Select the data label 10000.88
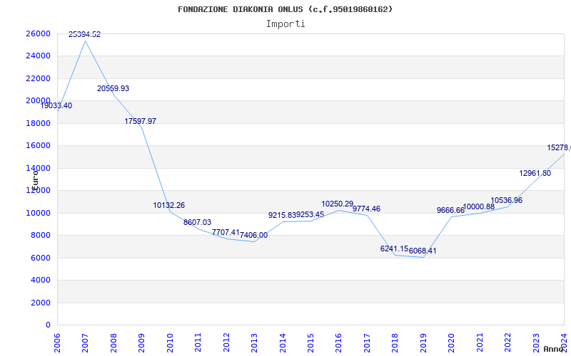Screen dimensions: 571x356 (478, 206)
